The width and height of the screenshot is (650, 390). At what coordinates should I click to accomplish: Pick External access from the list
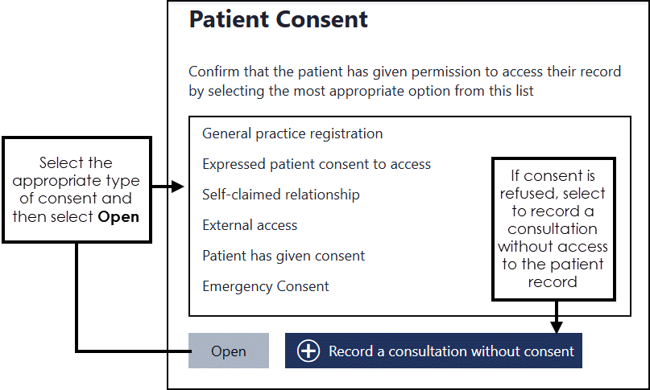point(250,225)
